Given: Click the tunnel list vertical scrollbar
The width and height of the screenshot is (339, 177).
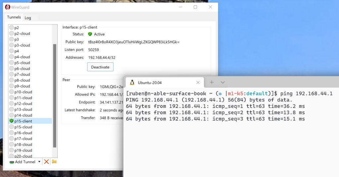Looking at the screenshot, I should [55, 96].
